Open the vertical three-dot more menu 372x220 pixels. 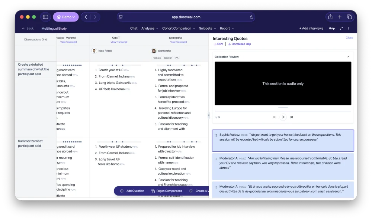[x=348, y=29]
